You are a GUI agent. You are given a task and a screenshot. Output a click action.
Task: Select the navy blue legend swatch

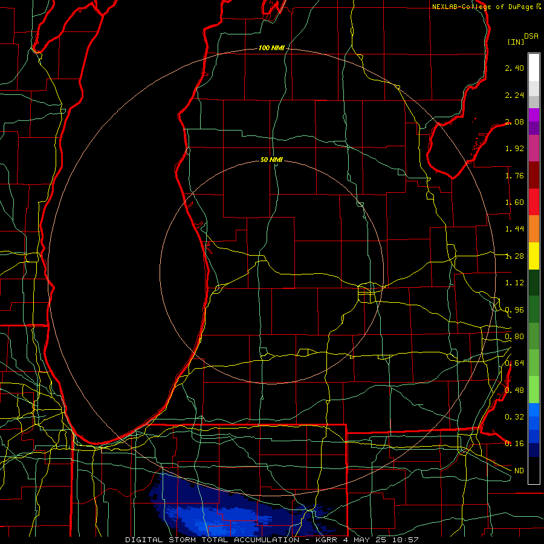click(x=534, y=450)
